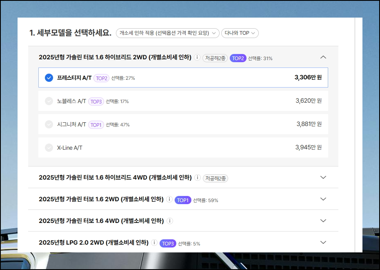Image resolution: width=380 pixels, height=270 pixels.
Task: Expand the 가솔린 터보 1.6 4WD chevron
Action: pyautogui.click(x=323, y=221)
